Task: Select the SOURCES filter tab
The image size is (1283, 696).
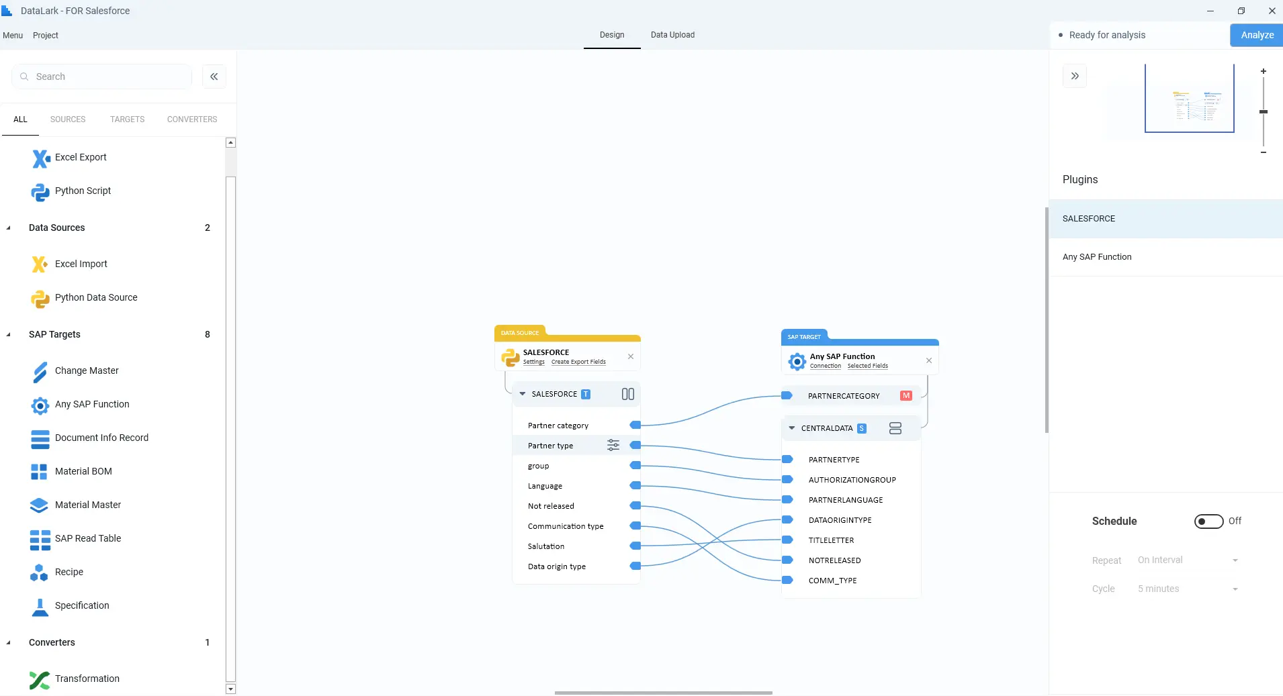Action: [x=68, y=119]
